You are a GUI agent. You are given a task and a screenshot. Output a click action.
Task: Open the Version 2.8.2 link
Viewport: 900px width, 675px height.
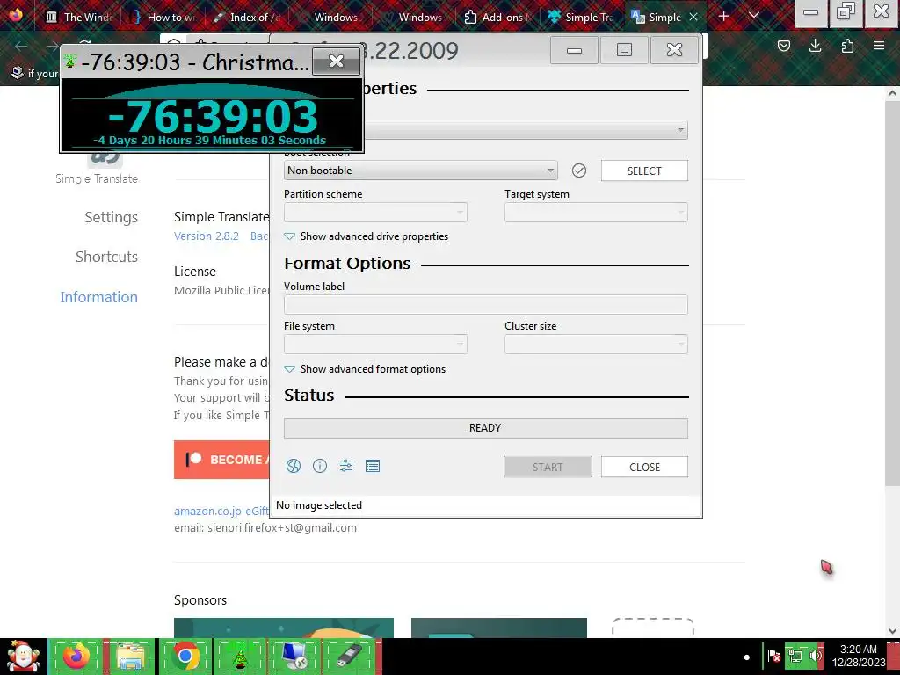[x=206, y=236]
